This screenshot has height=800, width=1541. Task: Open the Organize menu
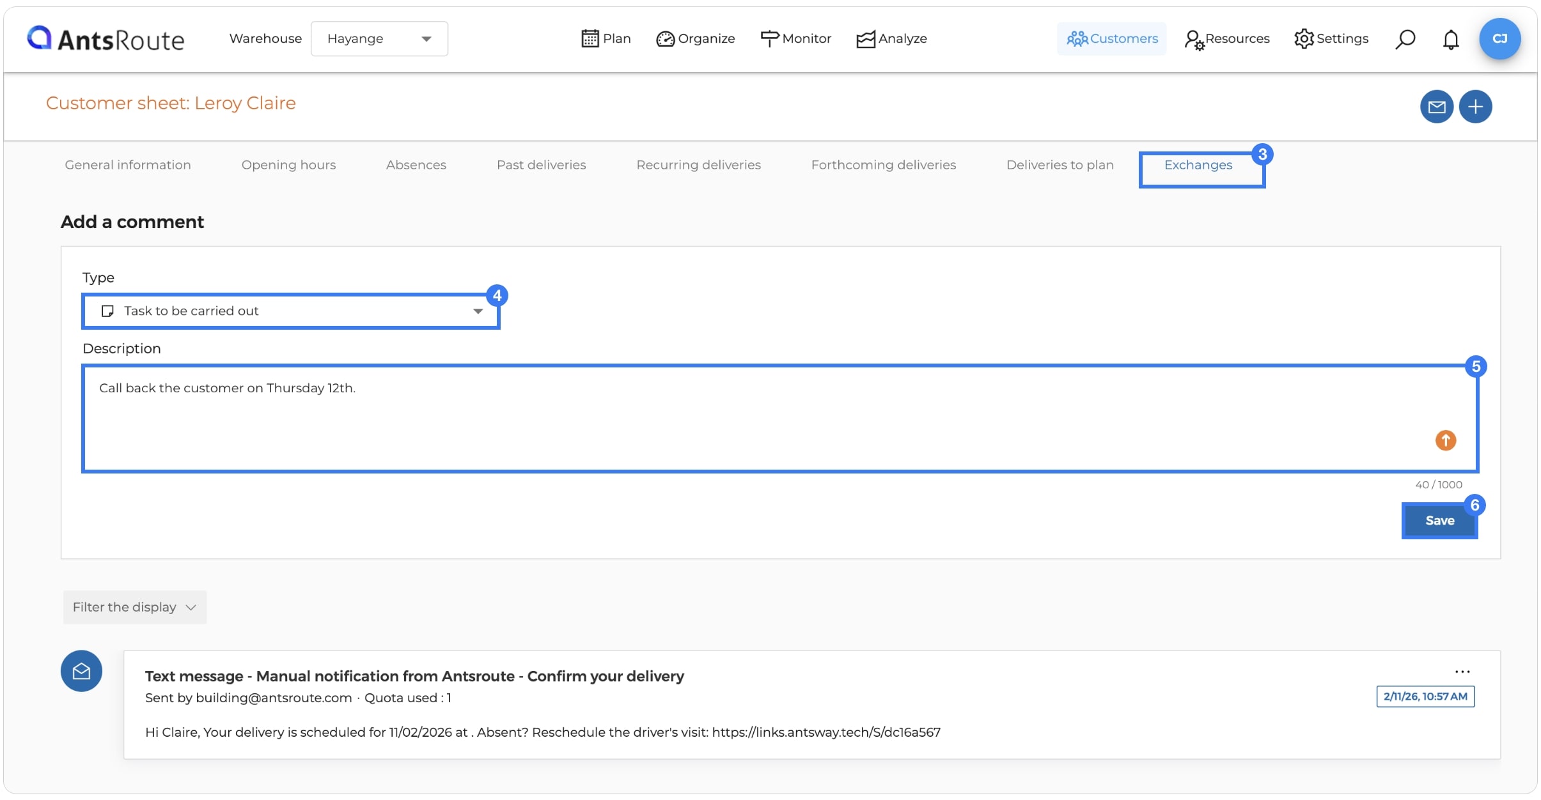click(x=696, y=39)
